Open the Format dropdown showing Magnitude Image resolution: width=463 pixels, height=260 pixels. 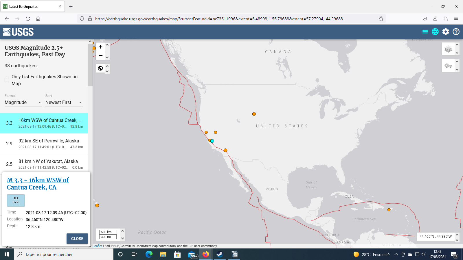pos(23,103)
